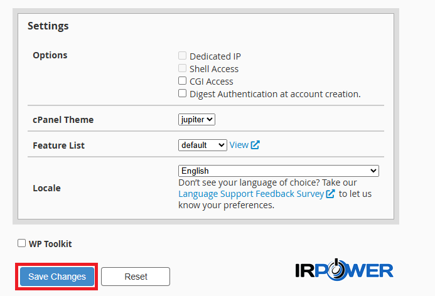Toggle the WP Toolkit checkbox
The image size is (435, 296).
tap(22, 243)
